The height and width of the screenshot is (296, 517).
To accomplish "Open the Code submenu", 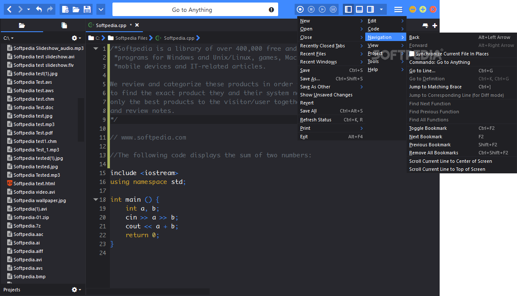I will (386, 29).
